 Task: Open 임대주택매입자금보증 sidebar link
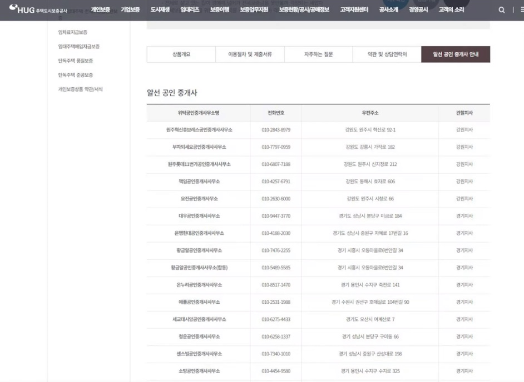pyautogui.click(x=79, y=47)
